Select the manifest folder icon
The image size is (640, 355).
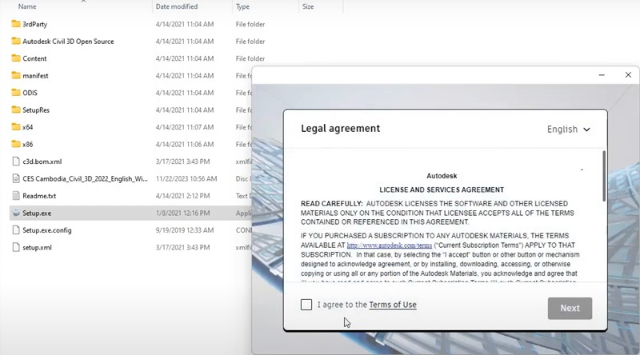16,76
